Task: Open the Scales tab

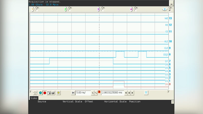Action: pos(34,98)
